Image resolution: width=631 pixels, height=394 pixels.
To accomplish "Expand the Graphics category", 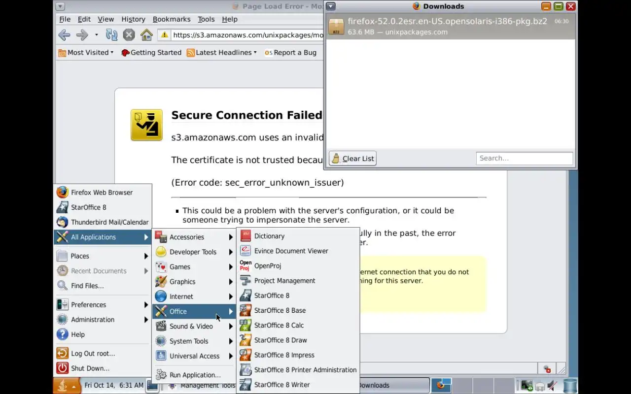I will pos(194,282).
